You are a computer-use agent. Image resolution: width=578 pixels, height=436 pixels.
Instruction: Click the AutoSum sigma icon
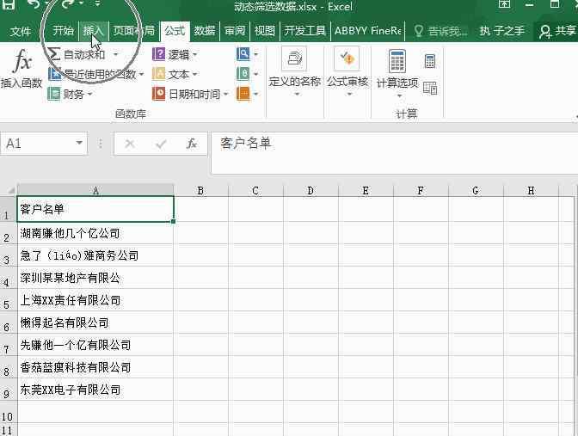54,54
